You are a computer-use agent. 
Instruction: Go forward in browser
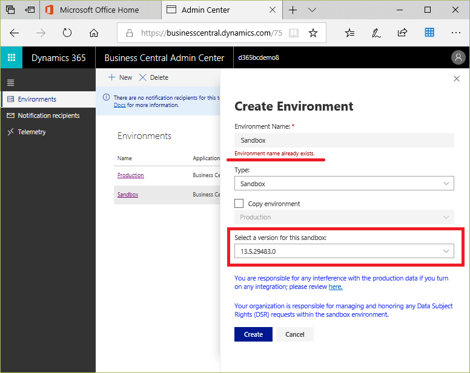pos(41,33)
